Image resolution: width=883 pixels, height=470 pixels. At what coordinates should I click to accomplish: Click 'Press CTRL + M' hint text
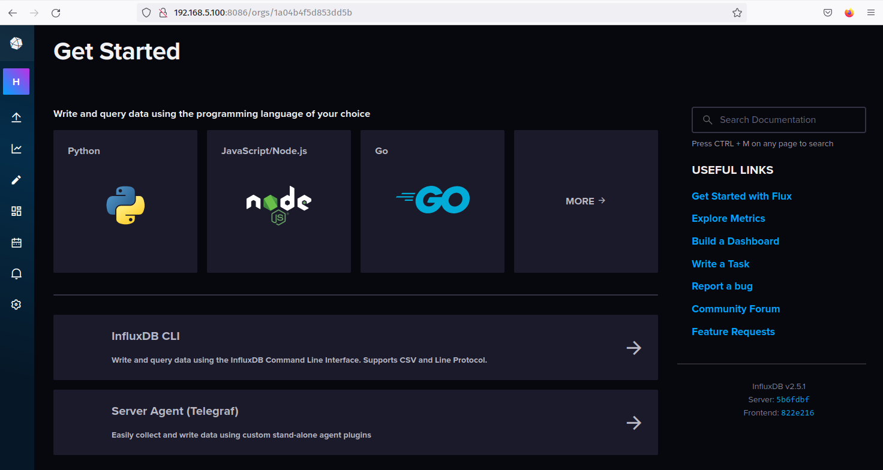[x=762, y=144]
